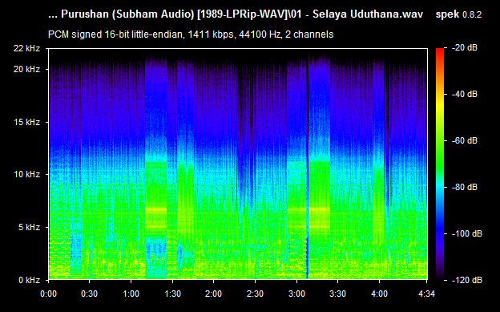The image size is (500, 312).
Task: Click the spek 0.8.2 version label
Action: [x=458, y=14]
